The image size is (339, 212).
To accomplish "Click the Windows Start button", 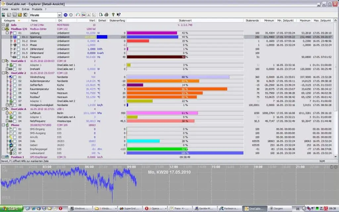I will click(12, 208).
